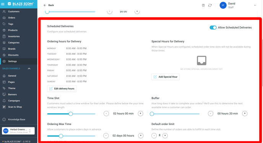Collapse the Sales Channels section
Screen dimensions: 263x143
(x=29, y=69)
